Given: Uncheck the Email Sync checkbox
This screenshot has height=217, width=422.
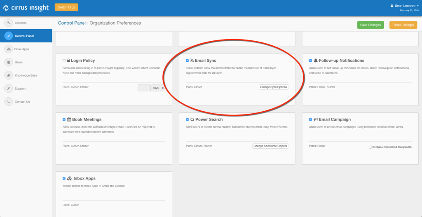Looking at the screenshot, I should [188, 61].
